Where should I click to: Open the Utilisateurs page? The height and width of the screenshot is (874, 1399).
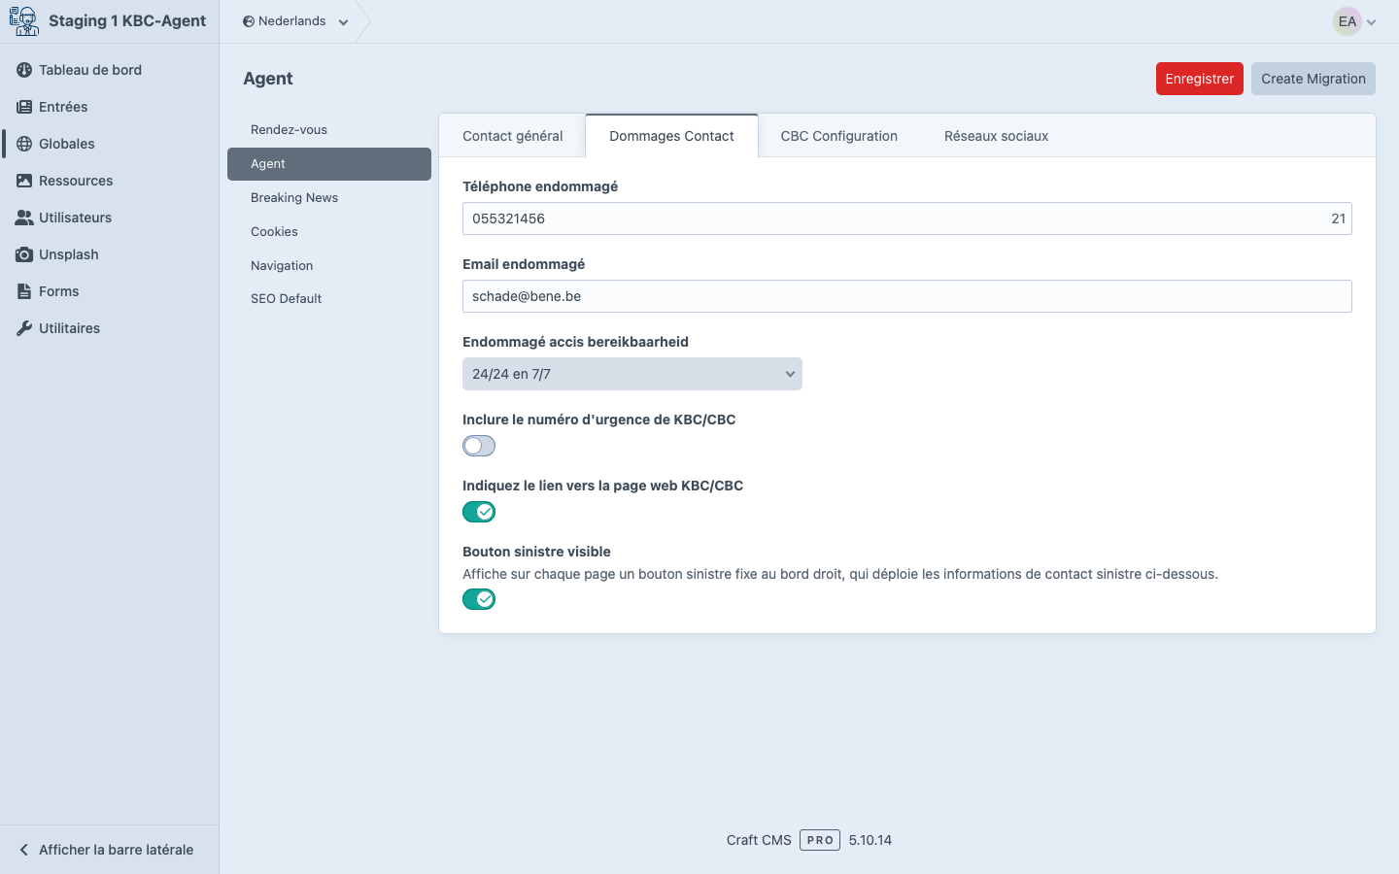[109, 218]
